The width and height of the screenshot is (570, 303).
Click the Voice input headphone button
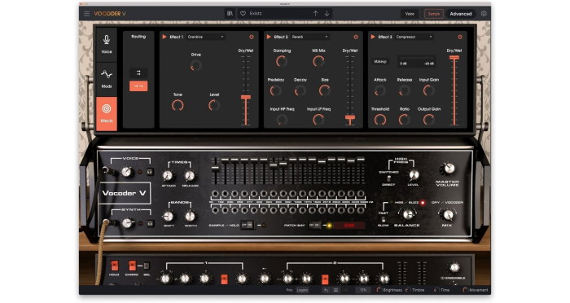[149, 172]
